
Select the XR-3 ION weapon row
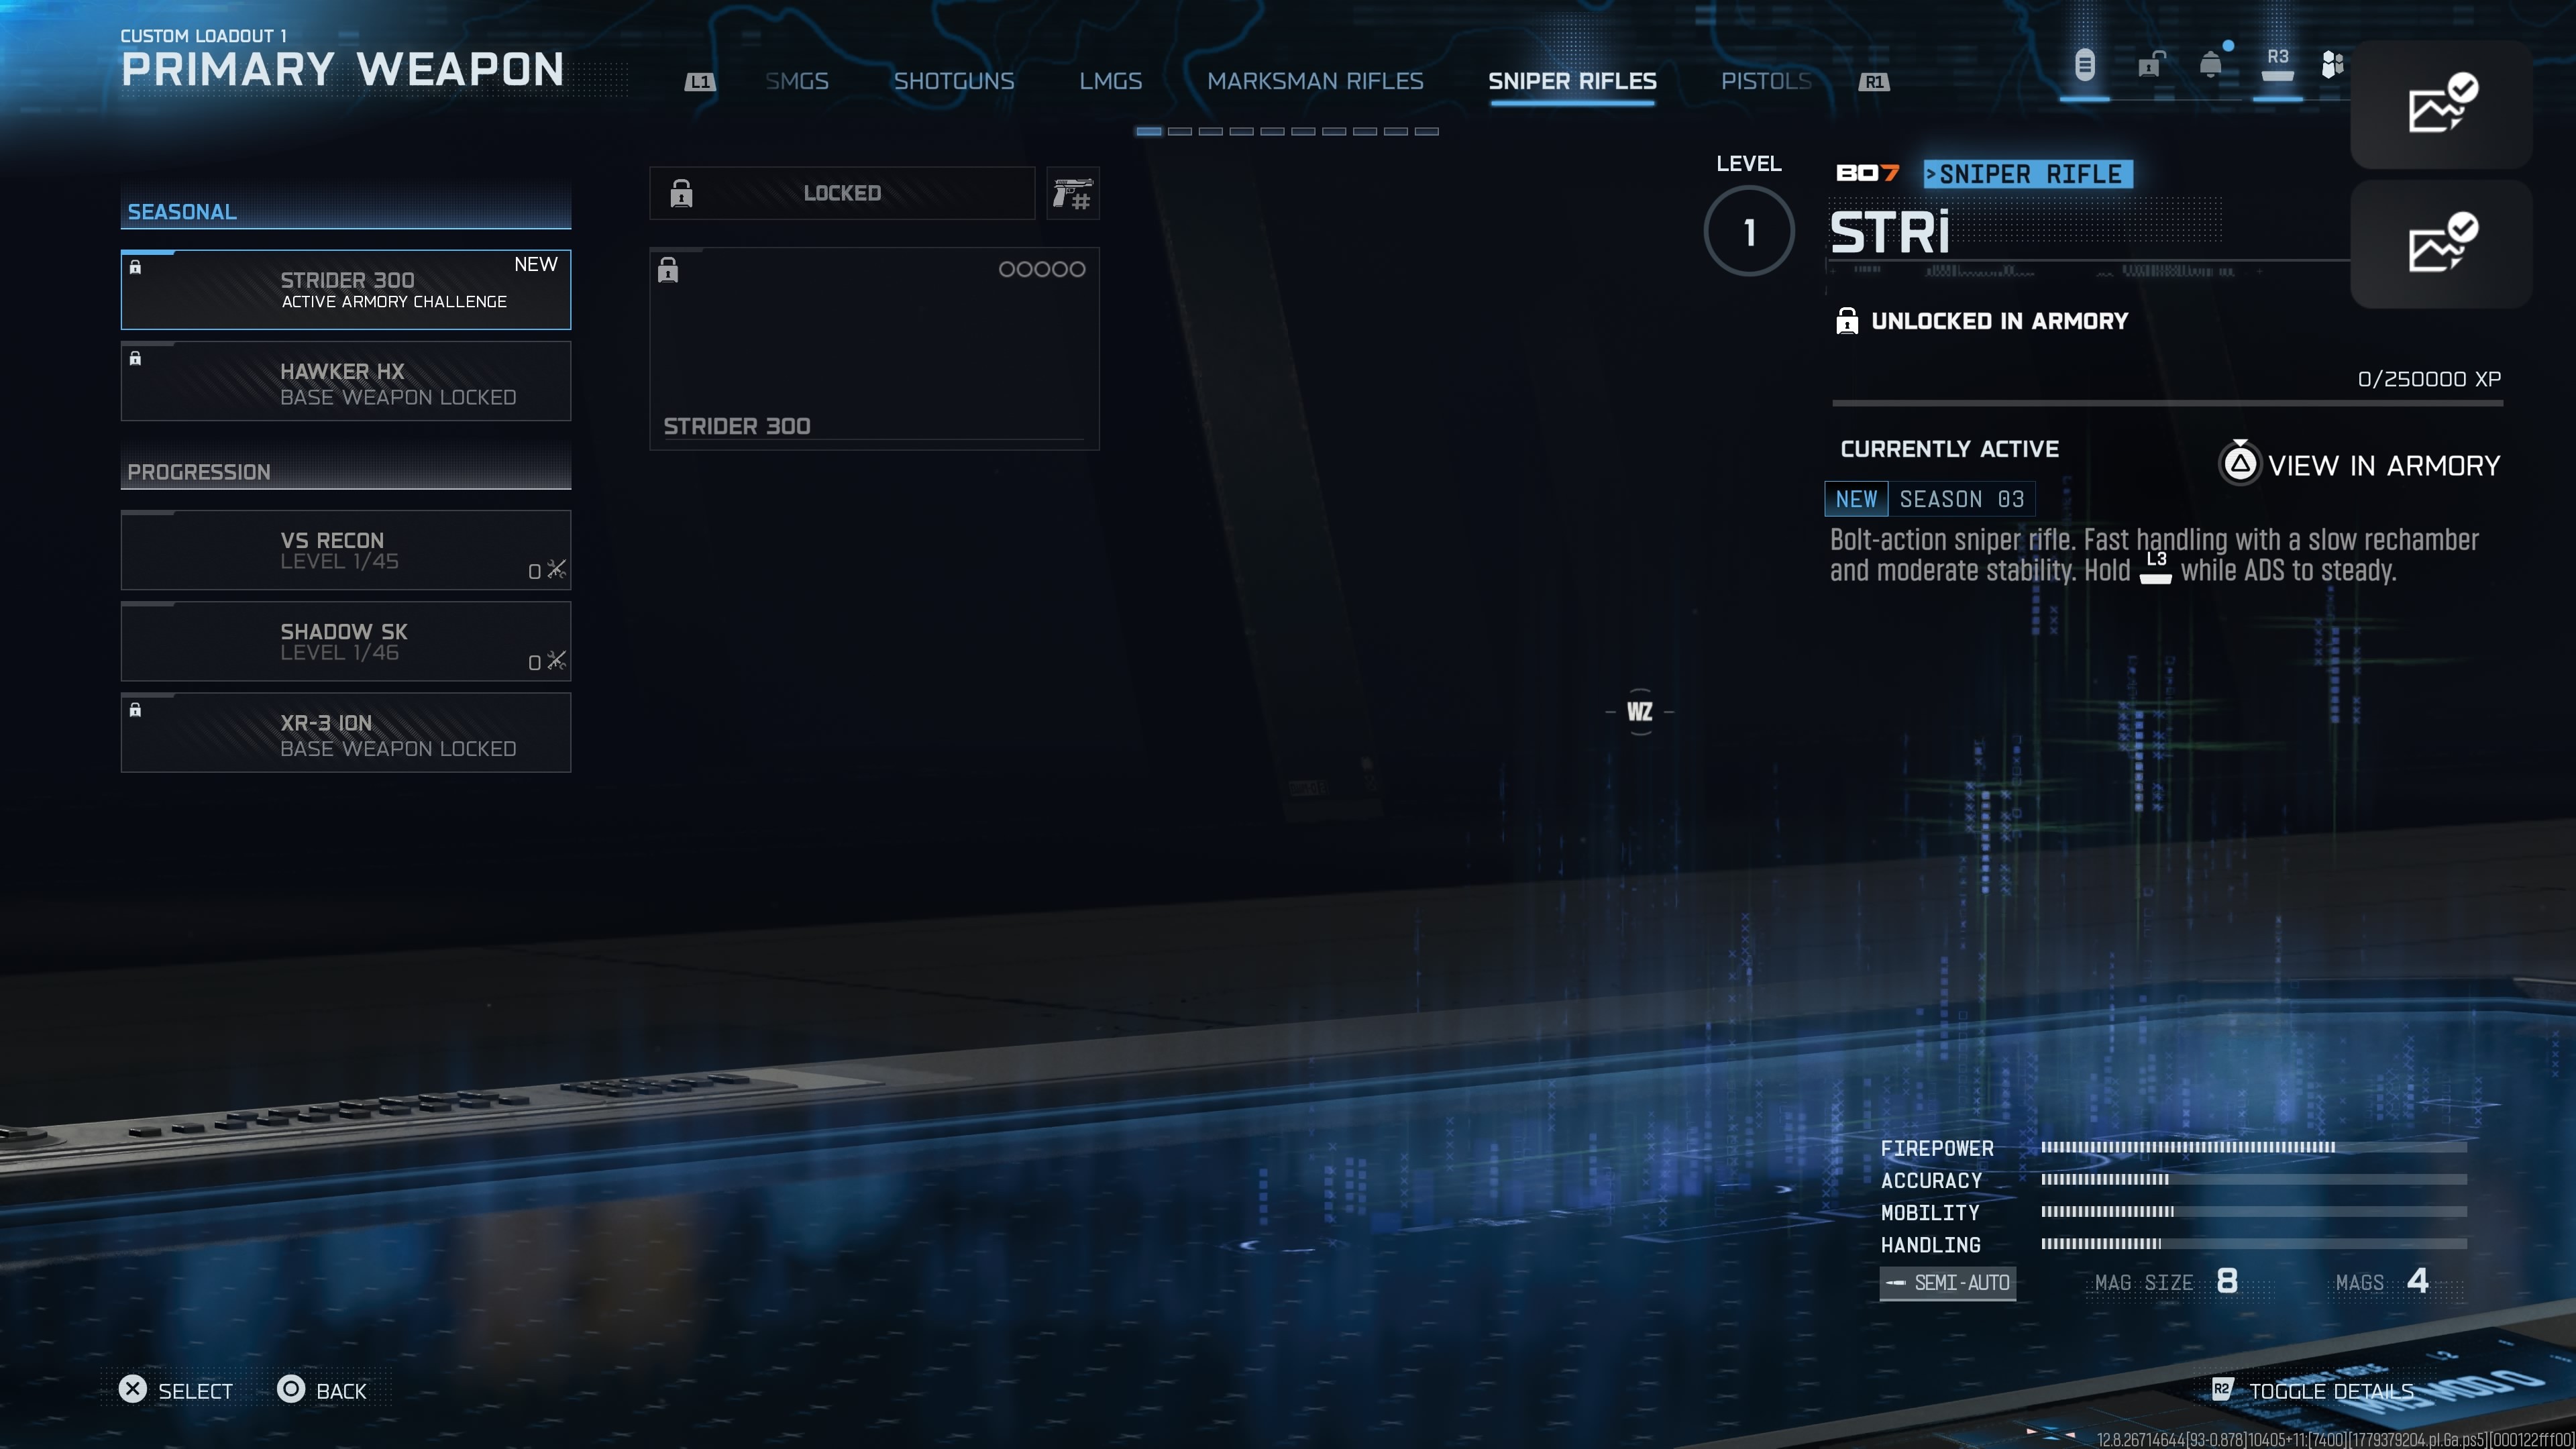[x=346, y=733]
